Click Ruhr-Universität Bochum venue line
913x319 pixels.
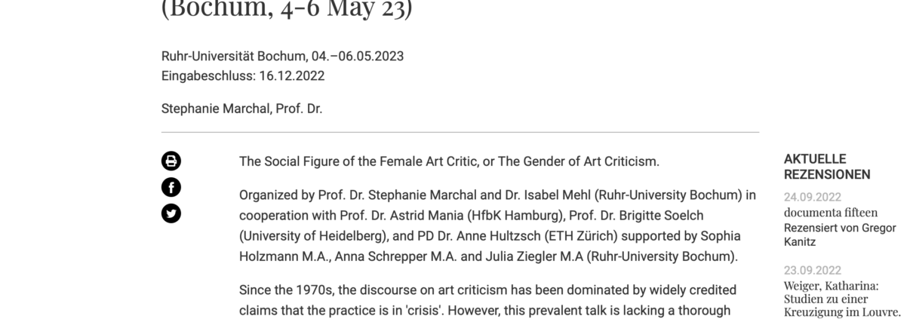[282, 57]
